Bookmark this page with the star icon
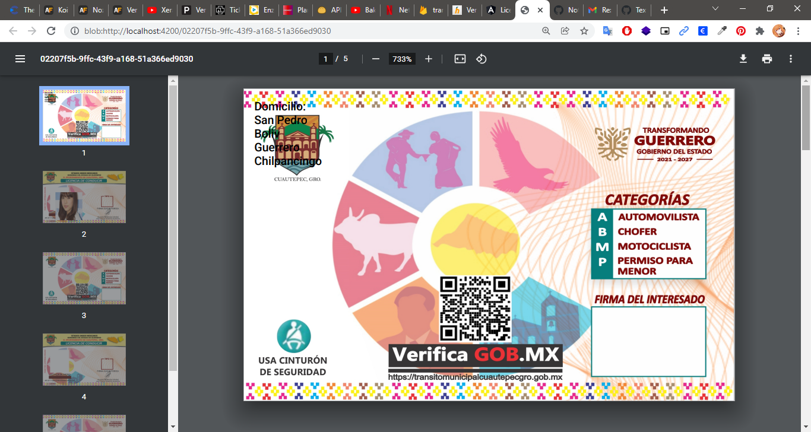 point(584,31)
